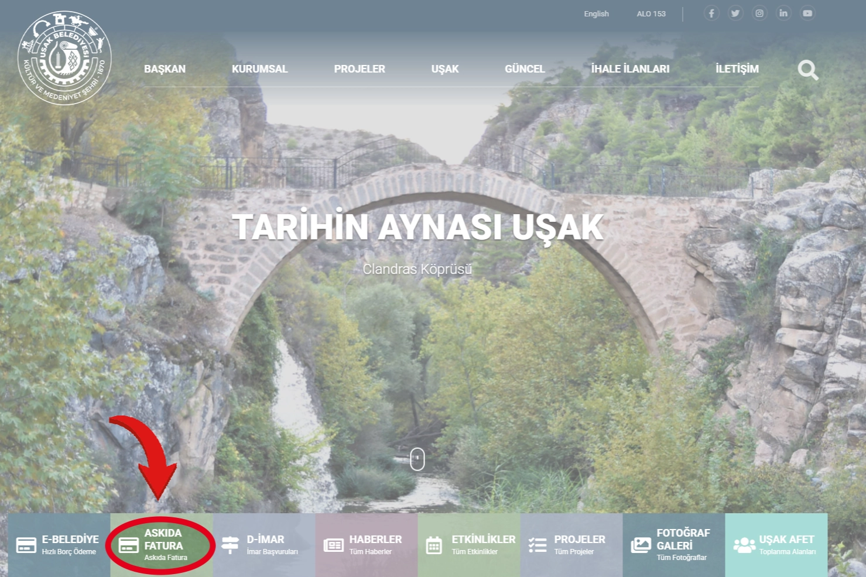
Task: Open the Instagram social icon
Action: tap(759, 13)
